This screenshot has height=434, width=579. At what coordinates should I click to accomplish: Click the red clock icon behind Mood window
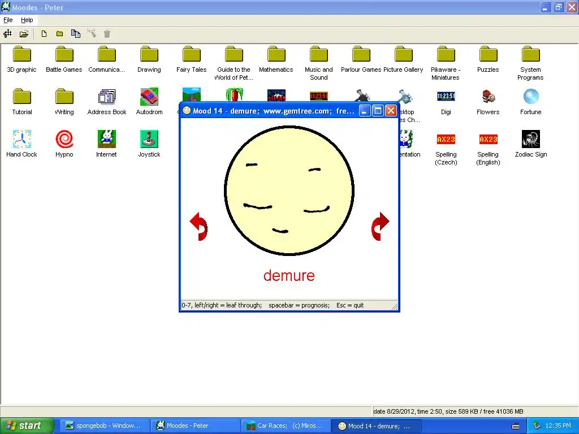[319, 96]
